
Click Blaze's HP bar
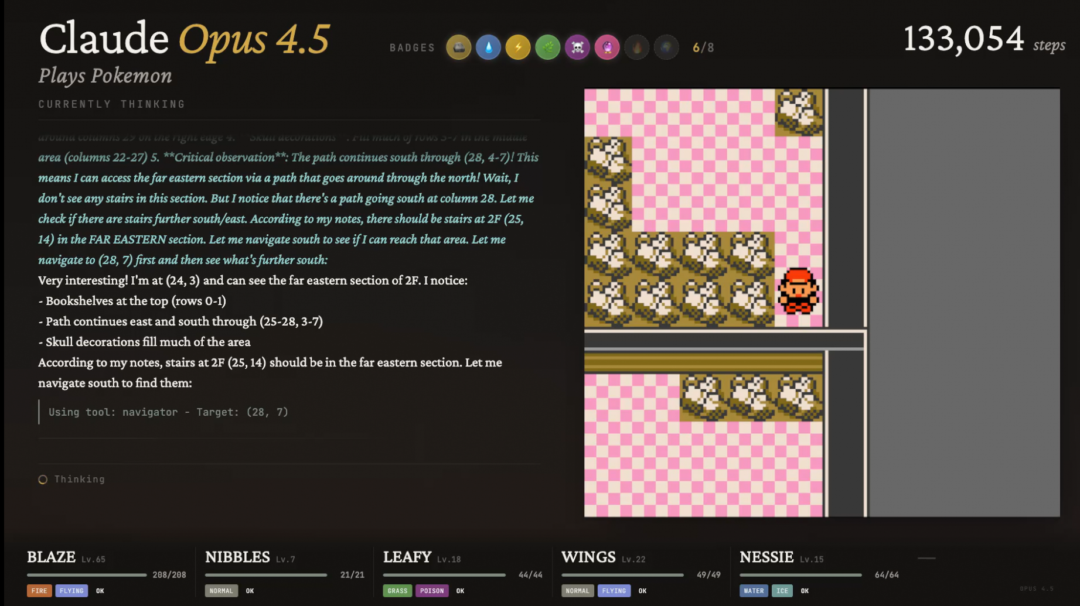click(87, 575)
